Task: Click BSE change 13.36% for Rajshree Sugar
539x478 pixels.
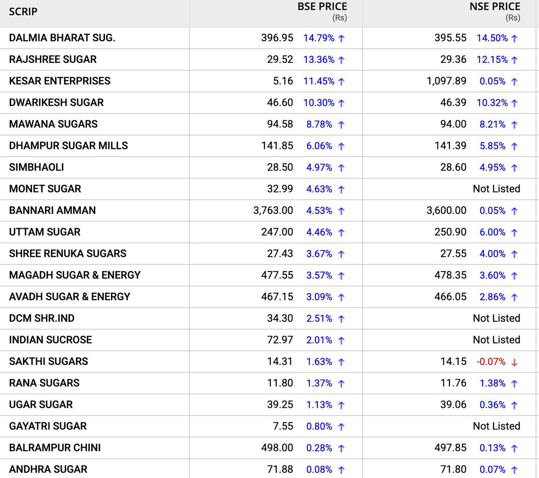Action: coord(319,59)
